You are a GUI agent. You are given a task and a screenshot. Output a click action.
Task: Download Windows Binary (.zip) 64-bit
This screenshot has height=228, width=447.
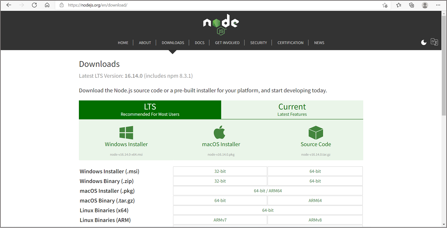tap(315, 181)
